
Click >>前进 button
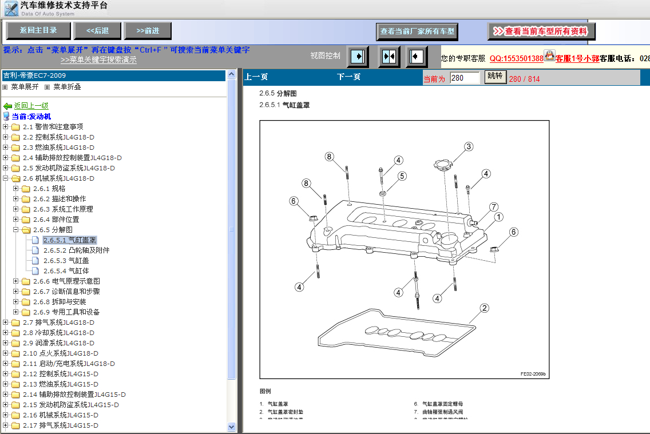pos(148,31)
